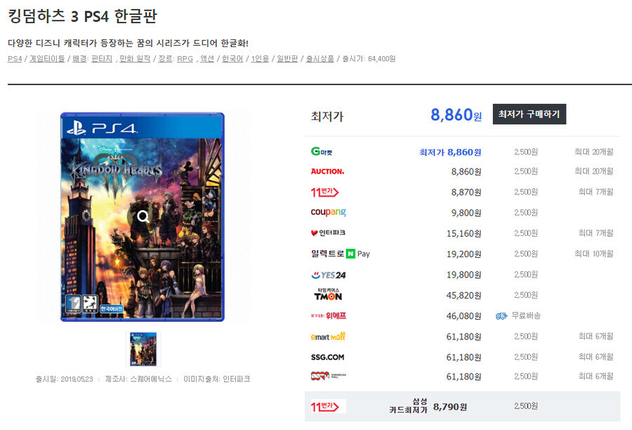Open the TMON seller logo
The width and height of the screenshot is (632, 430).
330,295
